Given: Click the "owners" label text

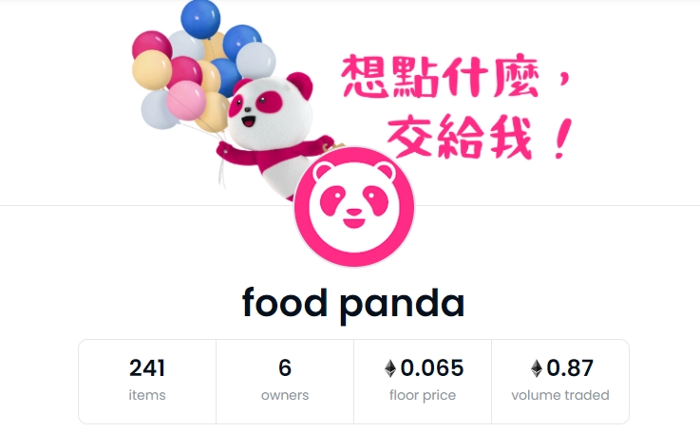Looking at the screenshot, I should 285,395.
